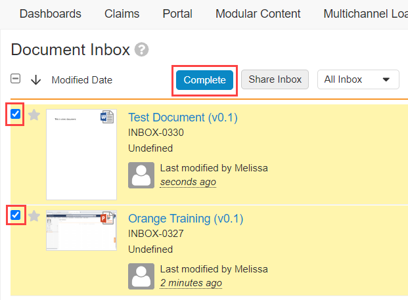
Task: Open the Orange Training slide thumbnail
Action: tap(77, 230)
